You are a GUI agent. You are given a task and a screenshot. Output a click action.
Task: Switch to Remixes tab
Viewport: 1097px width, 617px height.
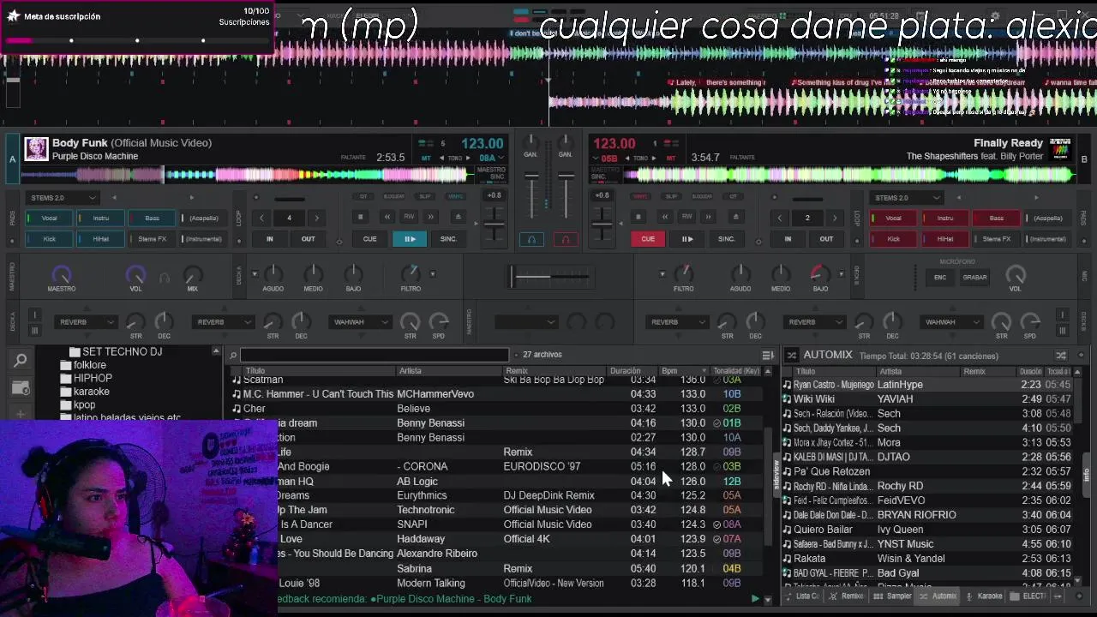coord(847,596)
